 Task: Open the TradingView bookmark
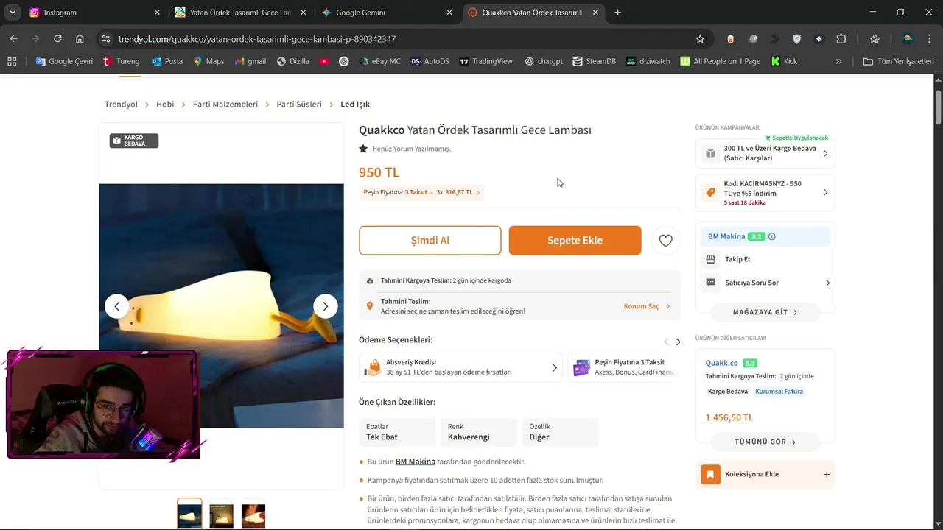pos(485,61)
